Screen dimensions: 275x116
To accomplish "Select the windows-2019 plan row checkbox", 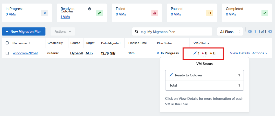I will (x=7, y=53).
